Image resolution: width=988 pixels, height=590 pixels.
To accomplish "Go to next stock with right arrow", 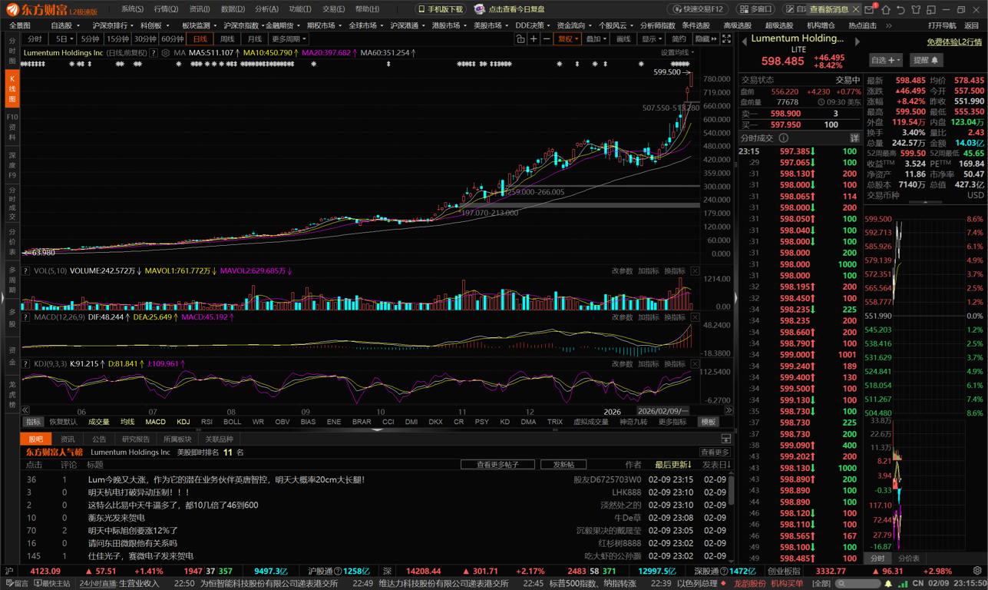I will coord(857,41).
